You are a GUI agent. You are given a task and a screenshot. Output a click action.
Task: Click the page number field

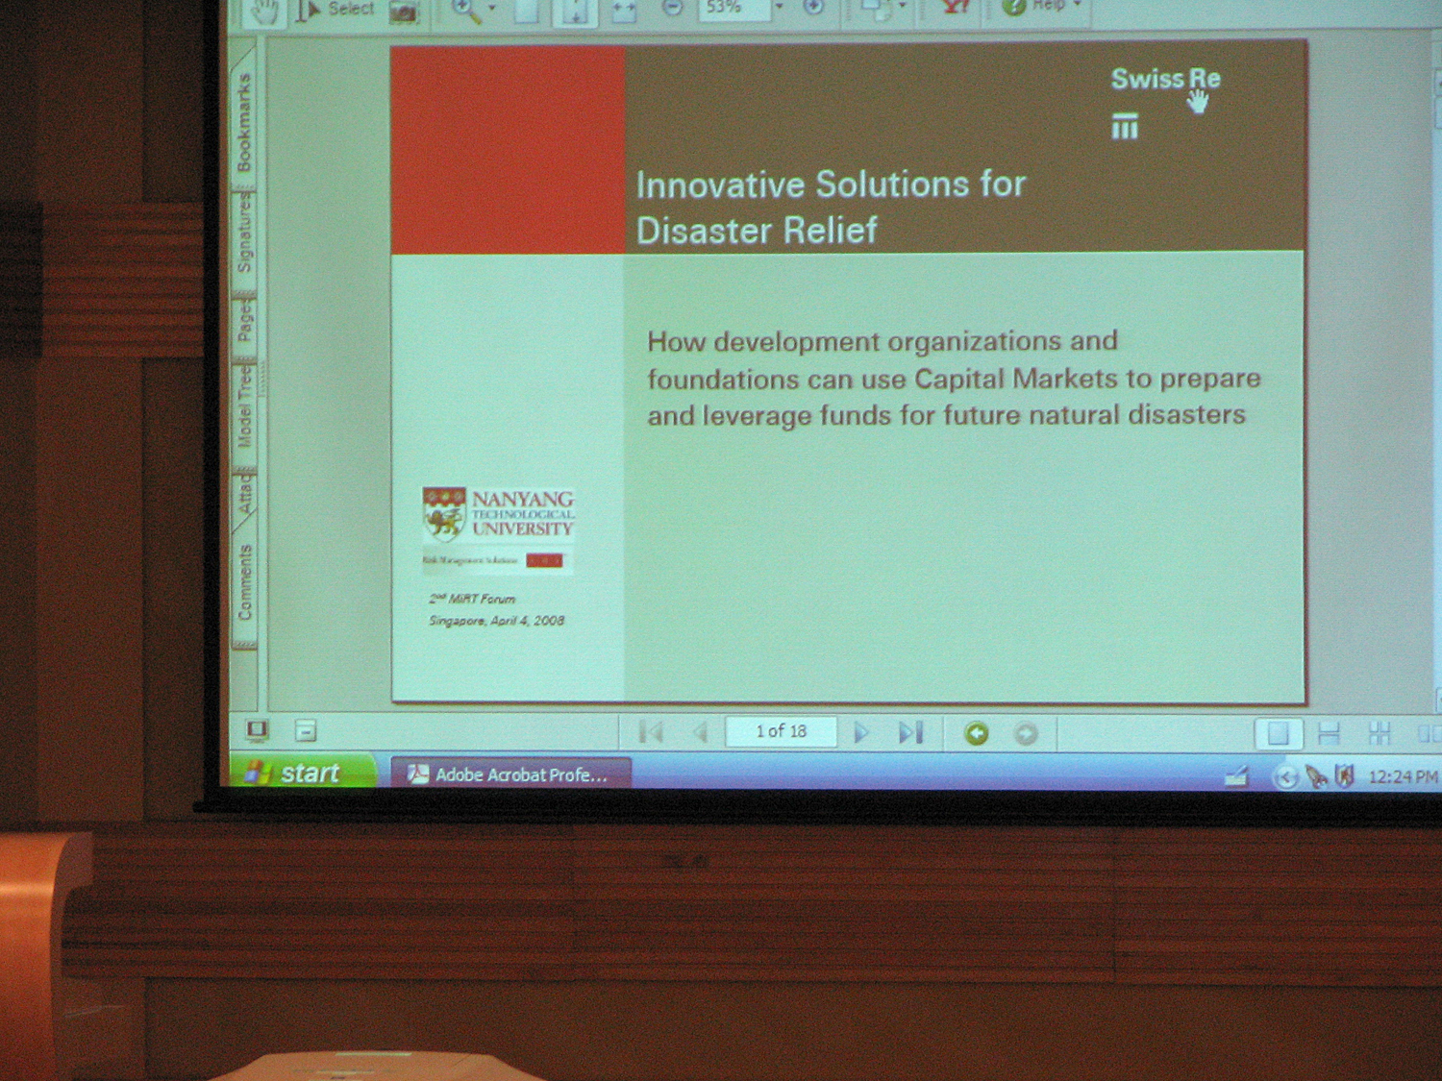[780, 732]
